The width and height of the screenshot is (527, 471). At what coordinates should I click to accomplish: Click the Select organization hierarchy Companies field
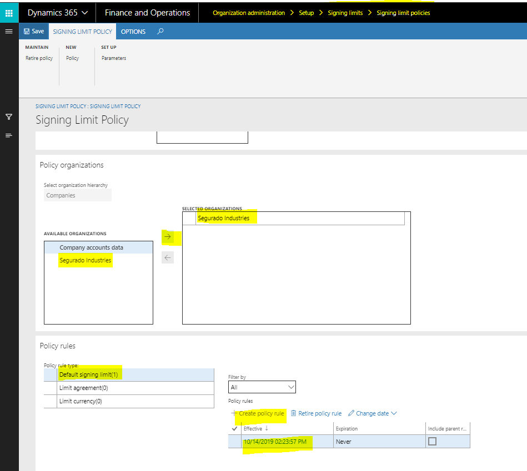78,195
